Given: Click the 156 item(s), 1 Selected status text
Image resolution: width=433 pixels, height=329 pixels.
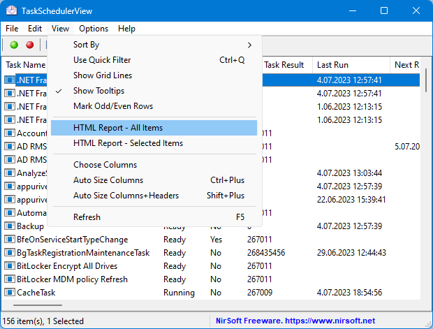Looking at the screenshot, I should coord(43,321).
